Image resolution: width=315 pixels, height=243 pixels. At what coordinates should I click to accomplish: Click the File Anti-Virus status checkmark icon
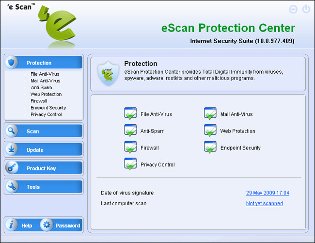coord(130,113)
